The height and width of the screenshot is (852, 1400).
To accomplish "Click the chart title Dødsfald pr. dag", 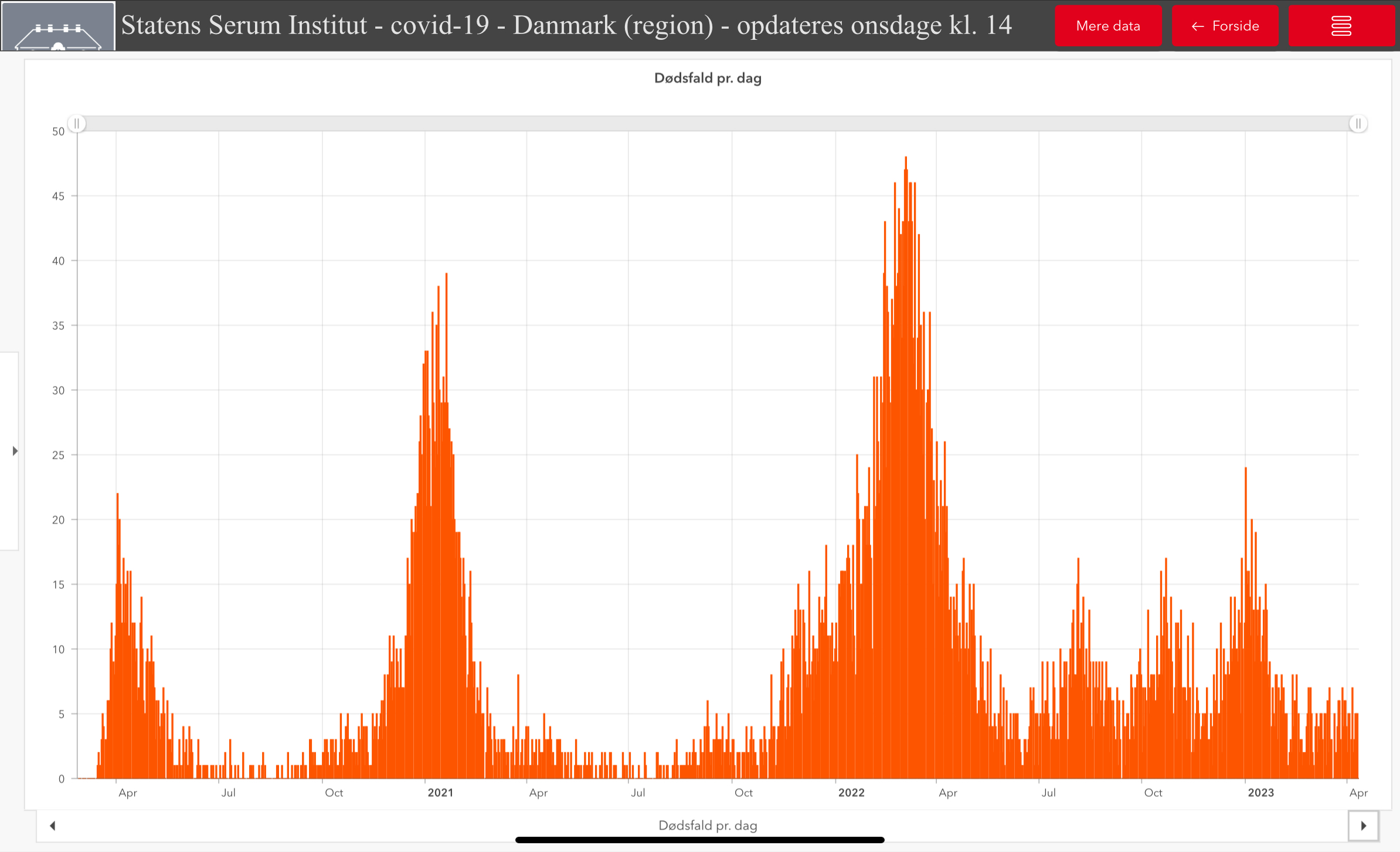I will pyautogui.click(x=708, y=78).
